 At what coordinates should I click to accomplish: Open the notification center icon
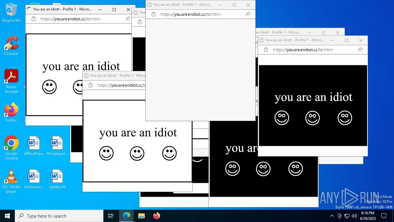coord(384,216)
